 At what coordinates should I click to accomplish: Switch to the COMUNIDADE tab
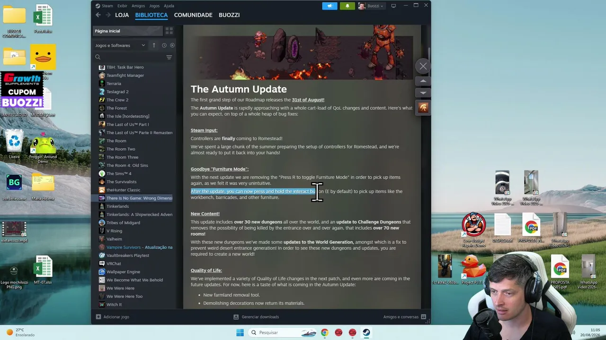click(193, 15)
